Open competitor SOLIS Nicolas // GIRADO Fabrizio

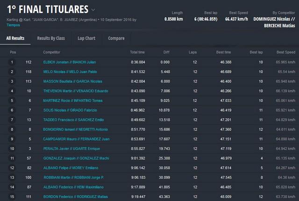70,110
